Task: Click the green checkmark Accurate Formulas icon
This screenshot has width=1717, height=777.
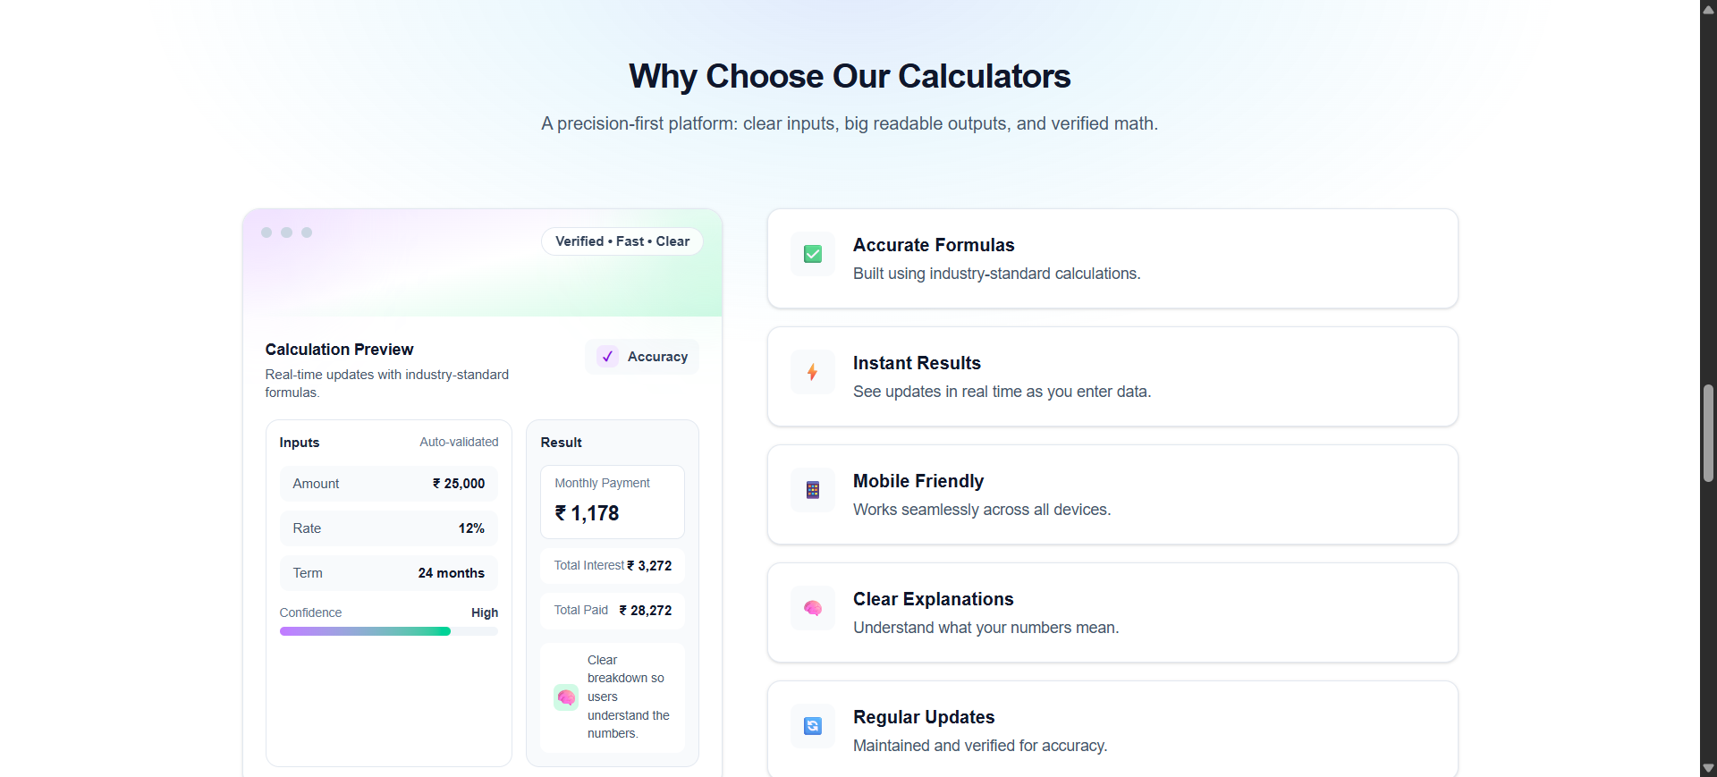Action: [x=813, y=255]
